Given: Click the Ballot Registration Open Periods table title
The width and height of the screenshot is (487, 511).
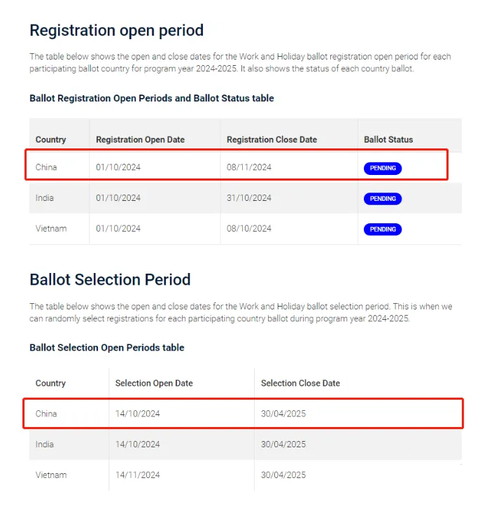Looking at the screenshot, I should click(151, 98).
